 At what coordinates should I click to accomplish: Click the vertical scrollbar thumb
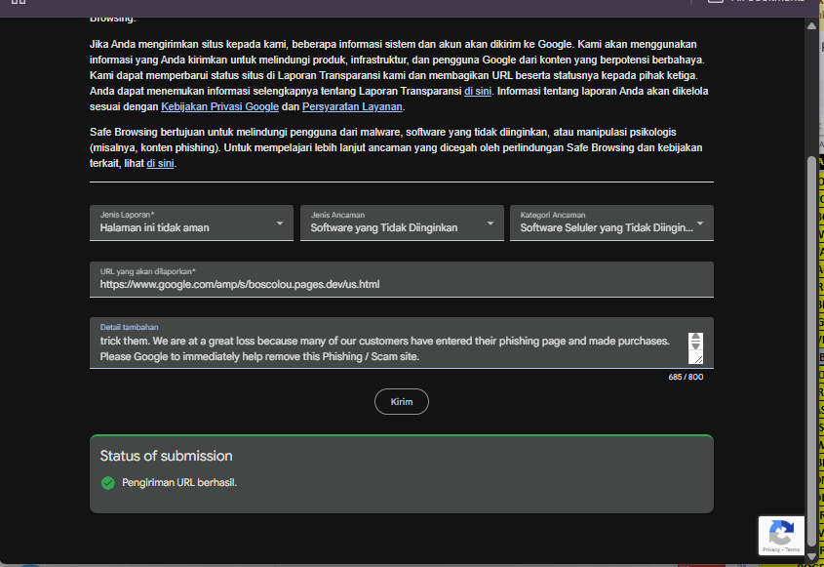811,352
